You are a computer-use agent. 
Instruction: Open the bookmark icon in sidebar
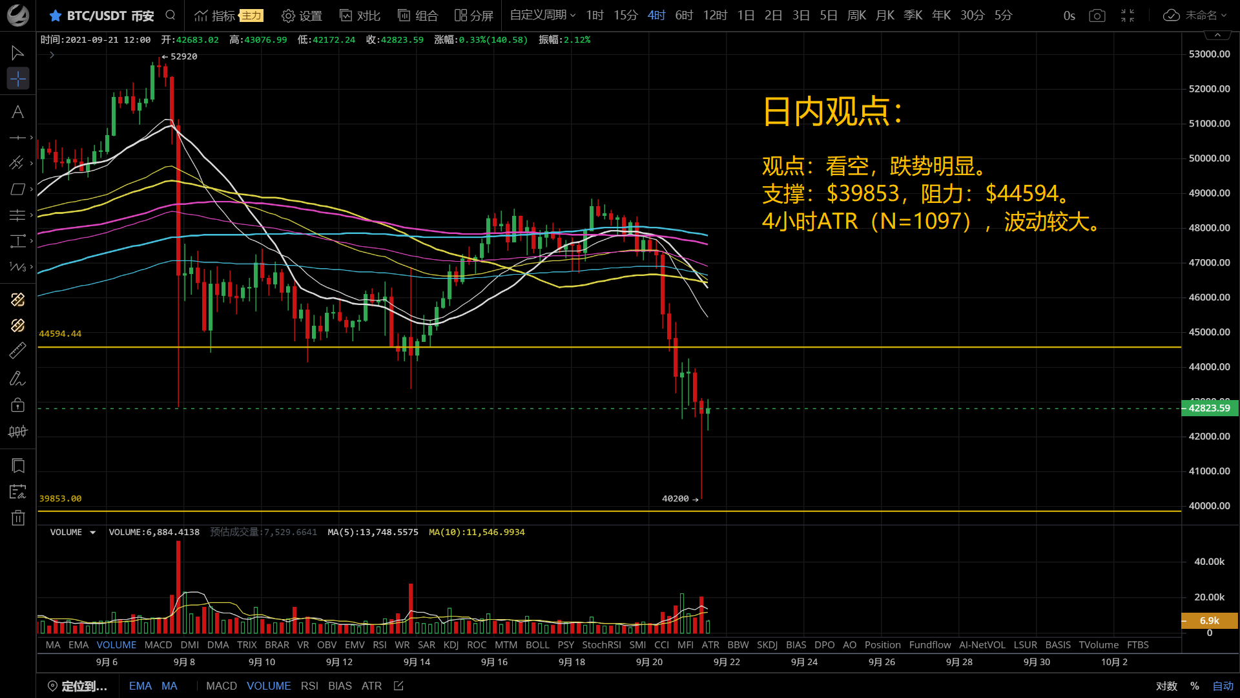tap(17, 466)
